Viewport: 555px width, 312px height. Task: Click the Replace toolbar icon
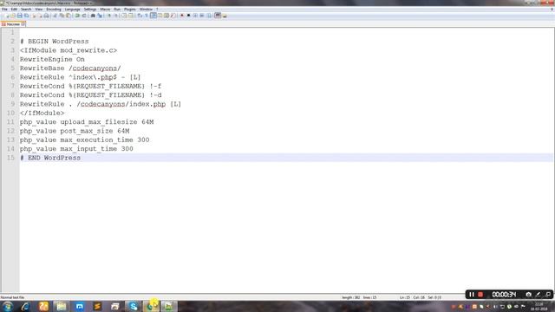pyautogui.click(x=100, y=16)
